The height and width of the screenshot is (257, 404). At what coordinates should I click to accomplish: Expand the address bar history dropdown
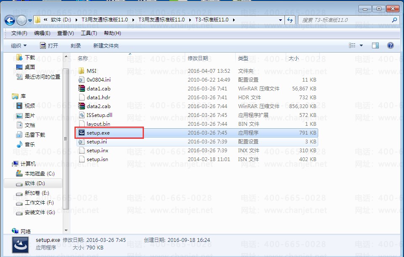[280, 20]
